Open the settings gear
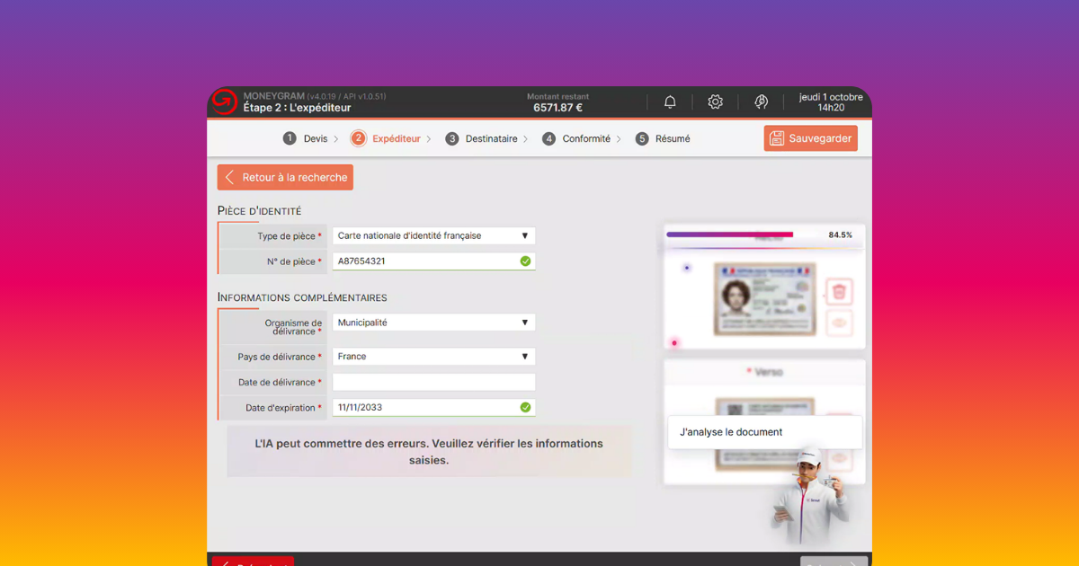The width and height of the screenshot is (1079, 566). tap(715, 102)
